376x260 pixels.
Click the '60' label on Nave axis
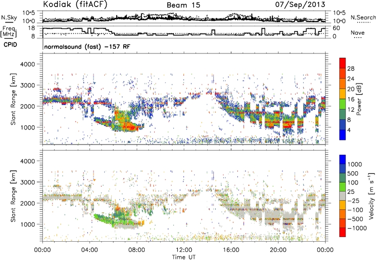(x=336, y=28)
